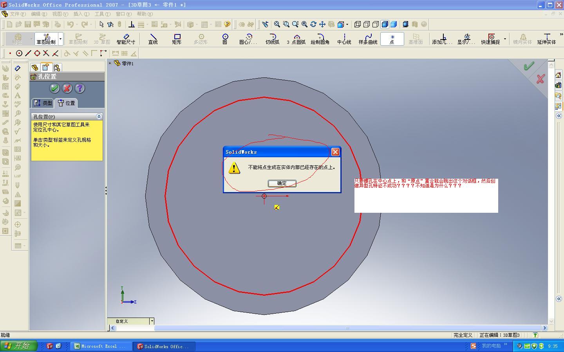Viewport: 564px width, 352px height.
Task: Click 确定 in the SolidWorks dialog
Action: [282, 183]
